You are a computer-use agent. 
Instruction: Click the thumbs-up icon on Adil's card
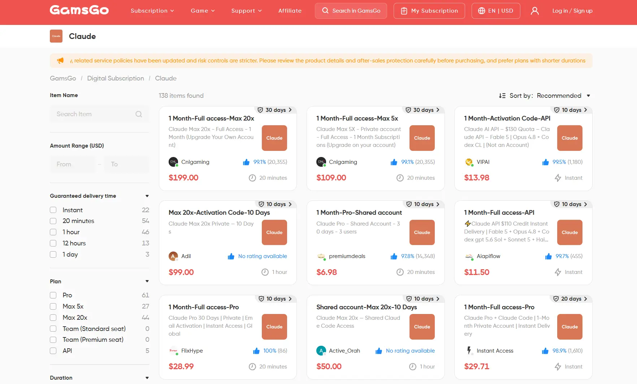(x=231, y=256)
